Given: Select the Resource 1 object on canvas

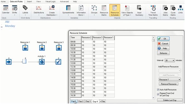Looking at the screenshot, I should 25,48.
